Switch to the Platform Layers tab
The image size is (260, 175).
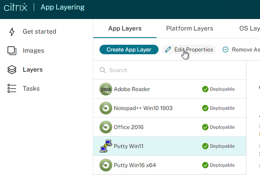point(189,29)
